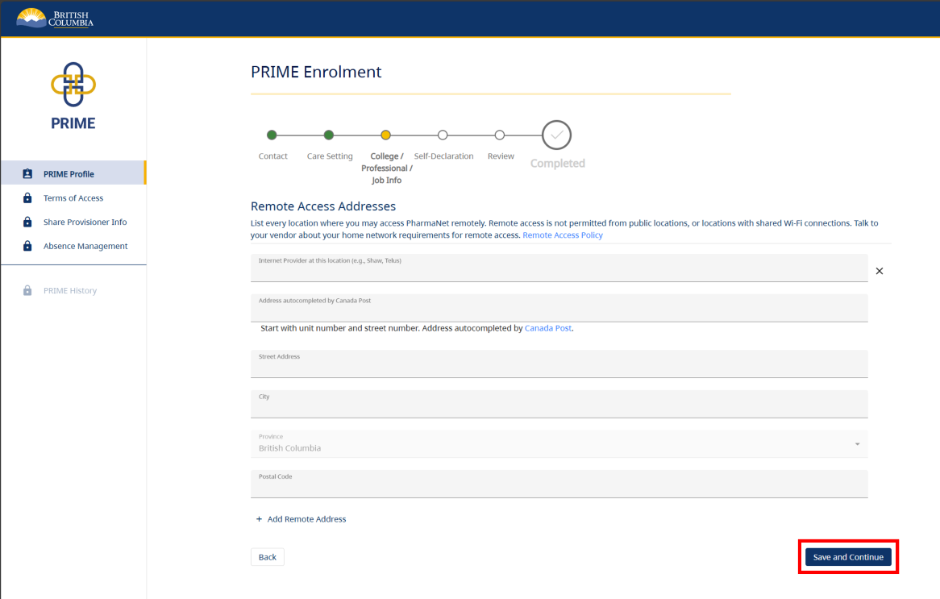The image size is (940, 599).
Task: Click the Absence Management lock icon
Action: (27, 247)
